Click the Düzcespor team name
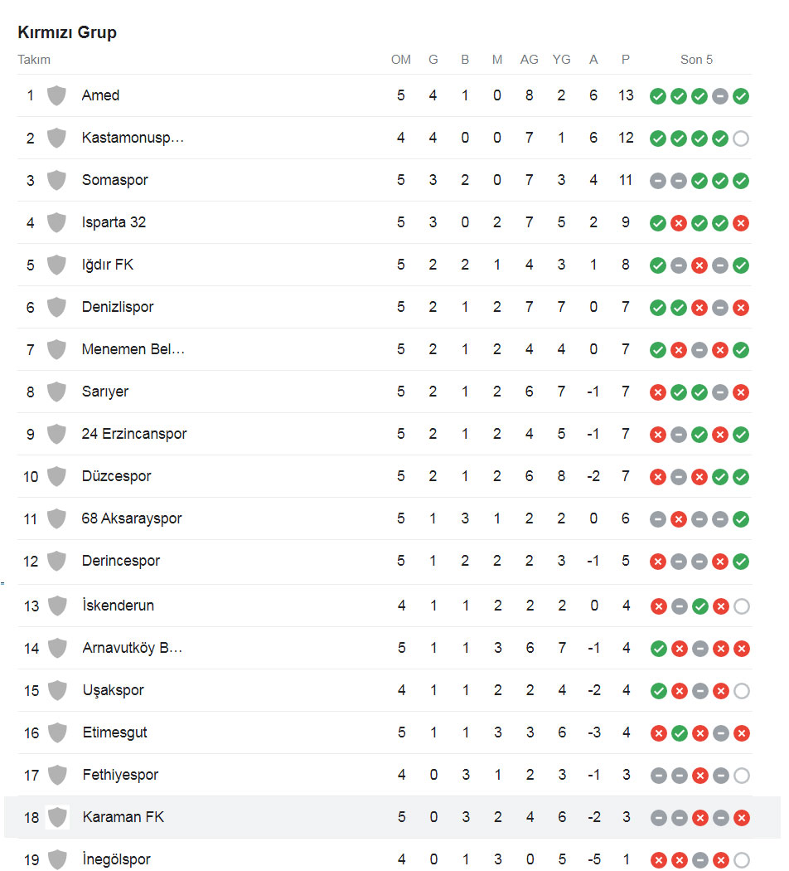The width and height of the screenshot is (789, 871). coord(116,476)
